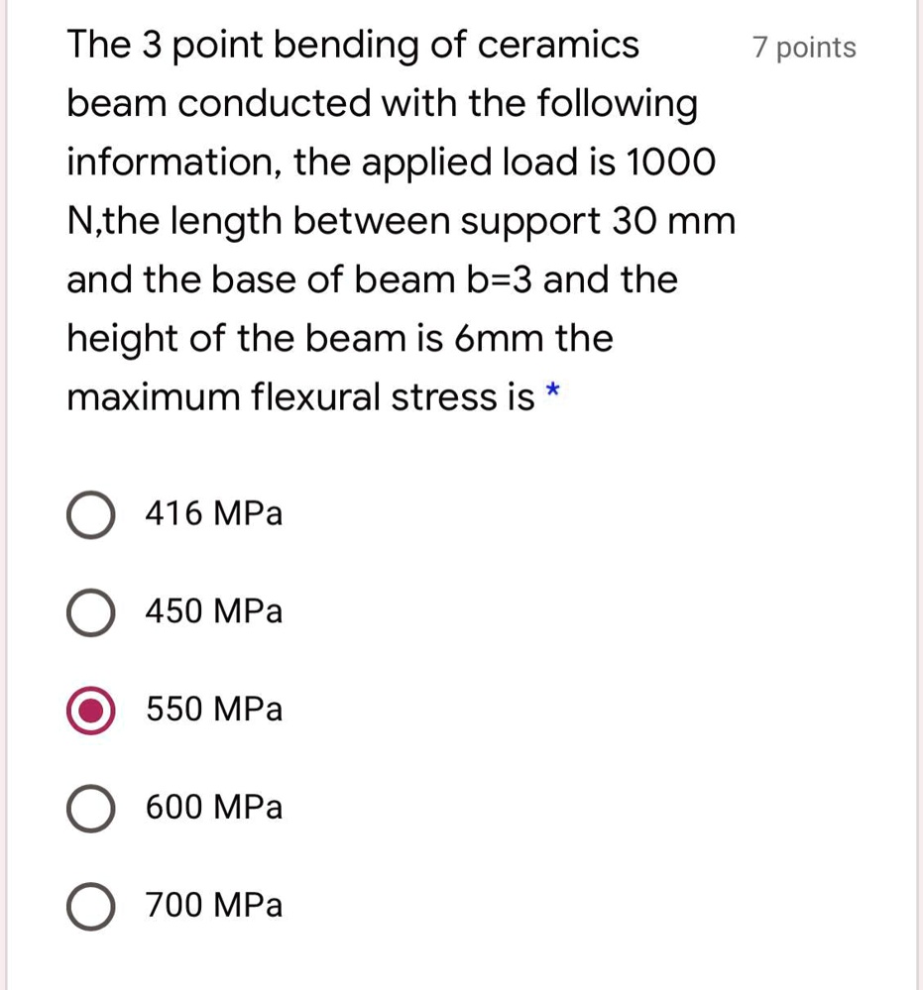Click the question title text
The width and height of the screenshot is (923, 990).
coord(352,44)
